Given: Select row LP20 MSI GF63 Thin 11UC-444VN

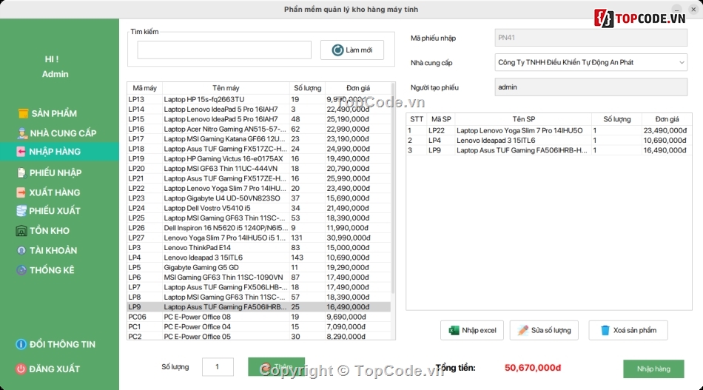Looking at the screenshot, I should pos(259,169).
